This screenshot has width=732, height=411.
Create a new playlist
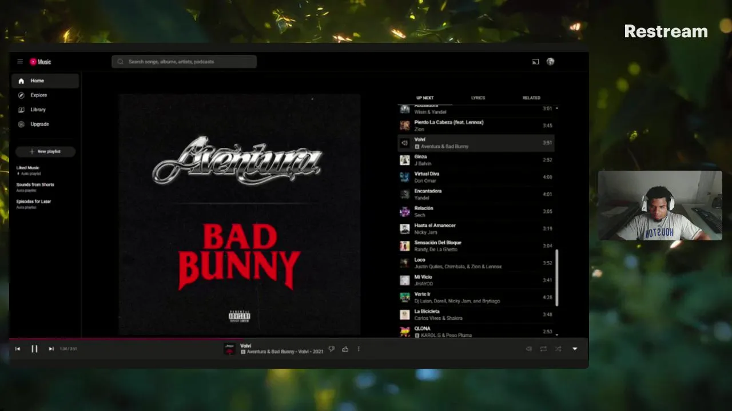click(x=45, y=151)
